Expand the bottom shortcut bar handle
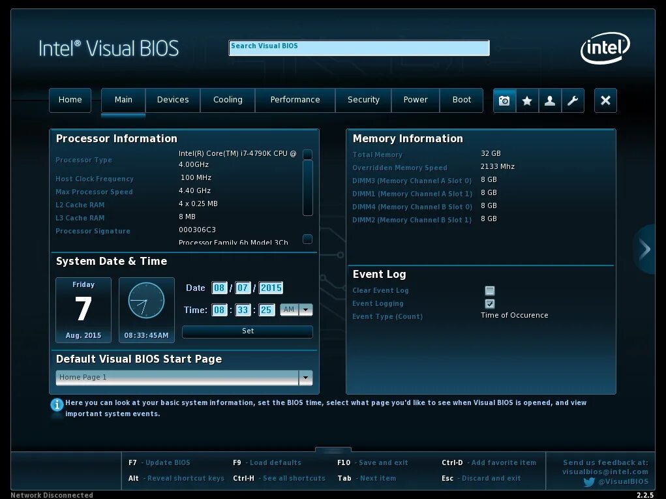The width and height of the screenshot is (666, 499). [x=333, y=449]
